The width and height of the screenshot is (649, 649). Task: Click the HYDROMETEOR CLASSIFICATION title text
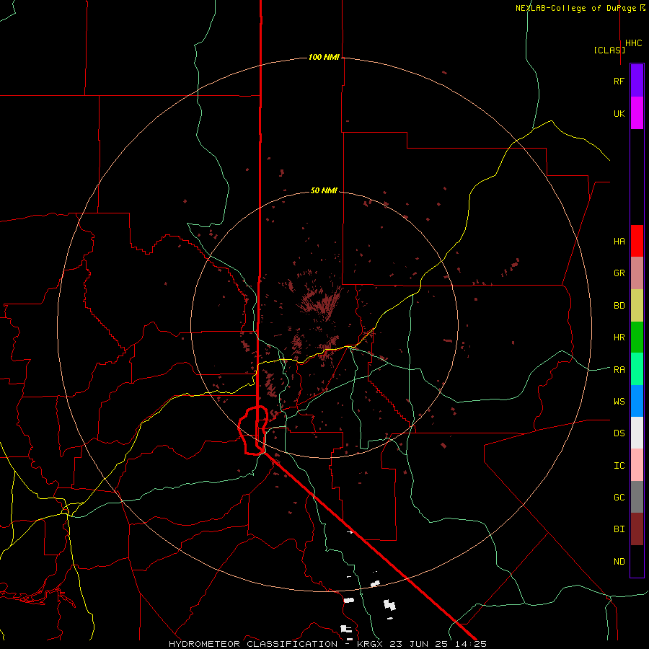(x=253, y=644)
